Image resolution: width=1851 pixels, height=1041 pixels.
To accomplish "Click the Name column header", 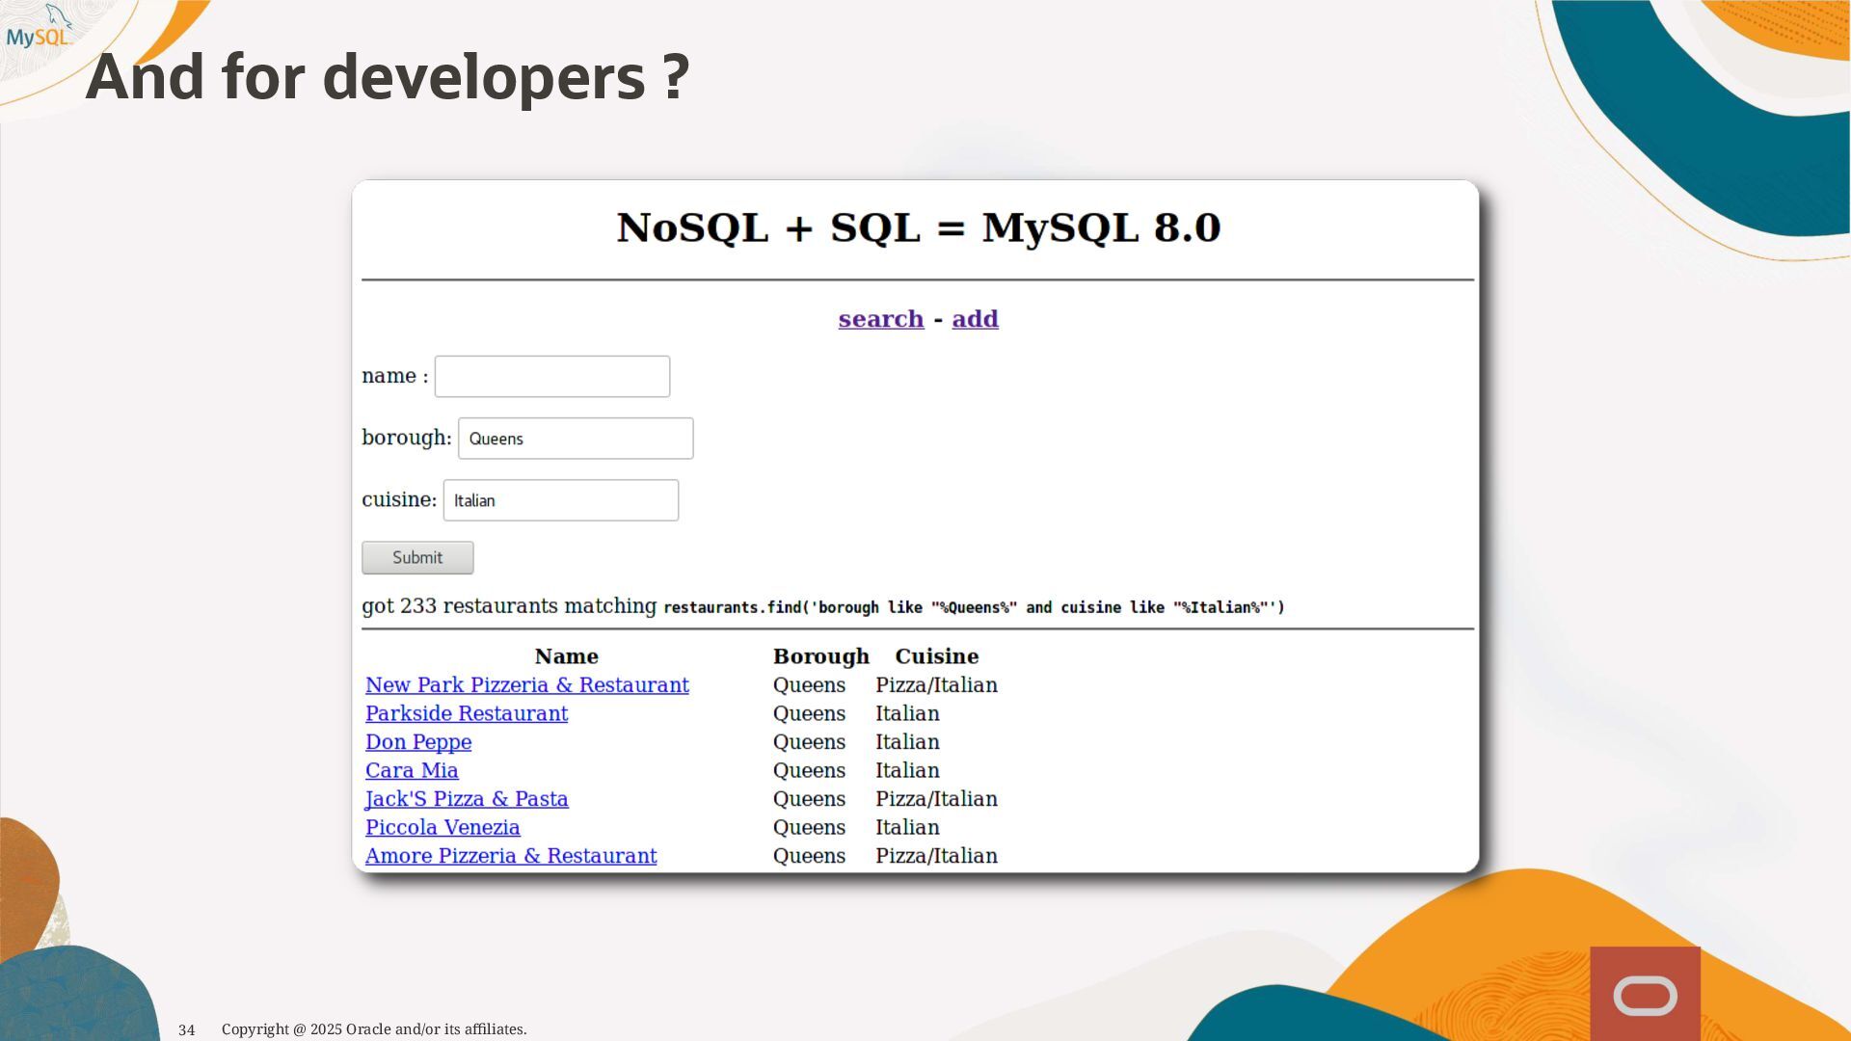I will tap(566, 656).
